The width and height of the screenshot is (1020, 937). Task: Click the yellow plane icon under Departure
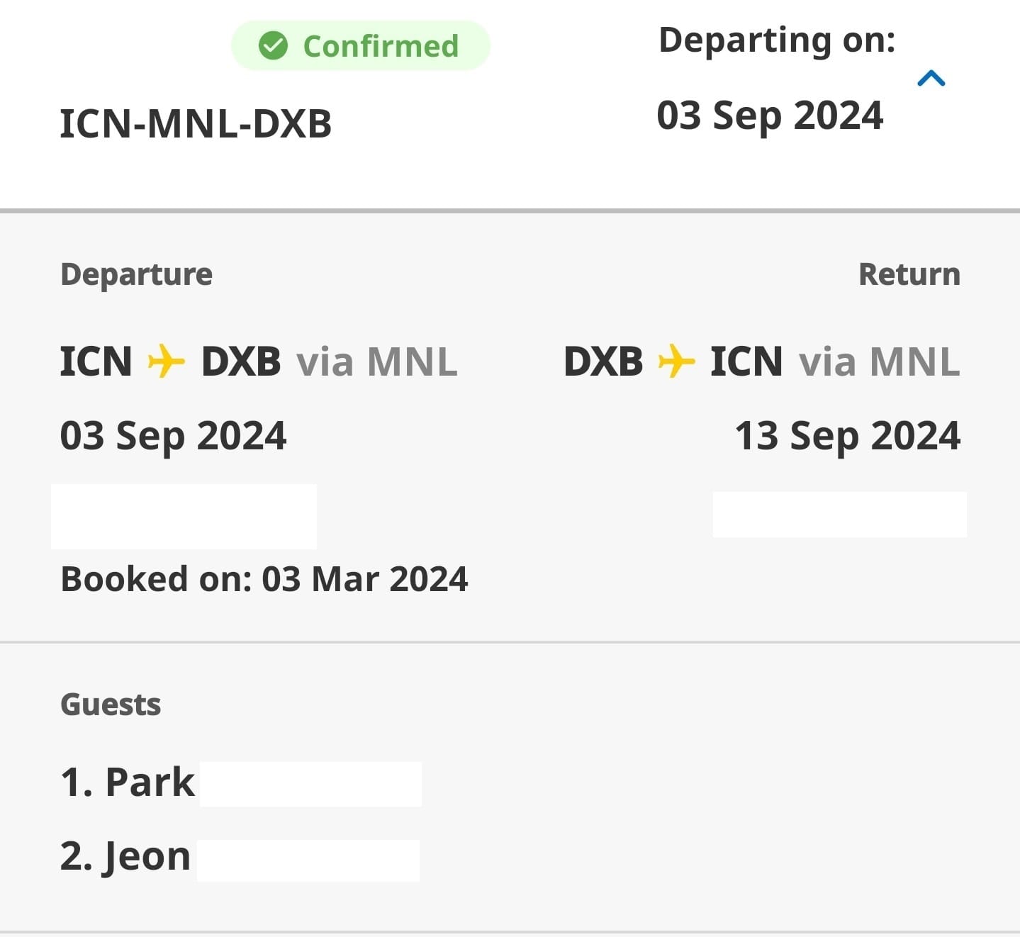point(166,361)
